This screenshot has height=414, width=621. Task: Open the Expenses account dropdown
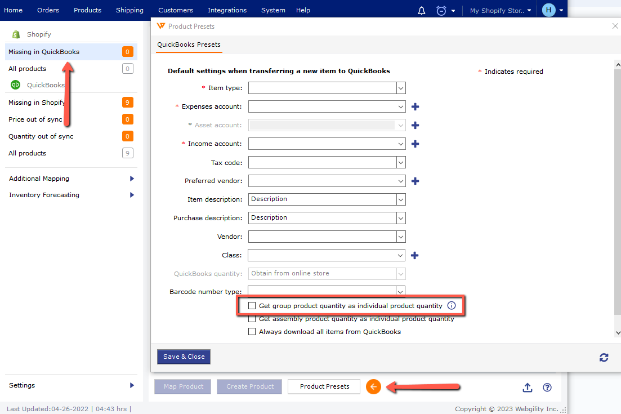[x=401, y=106]
